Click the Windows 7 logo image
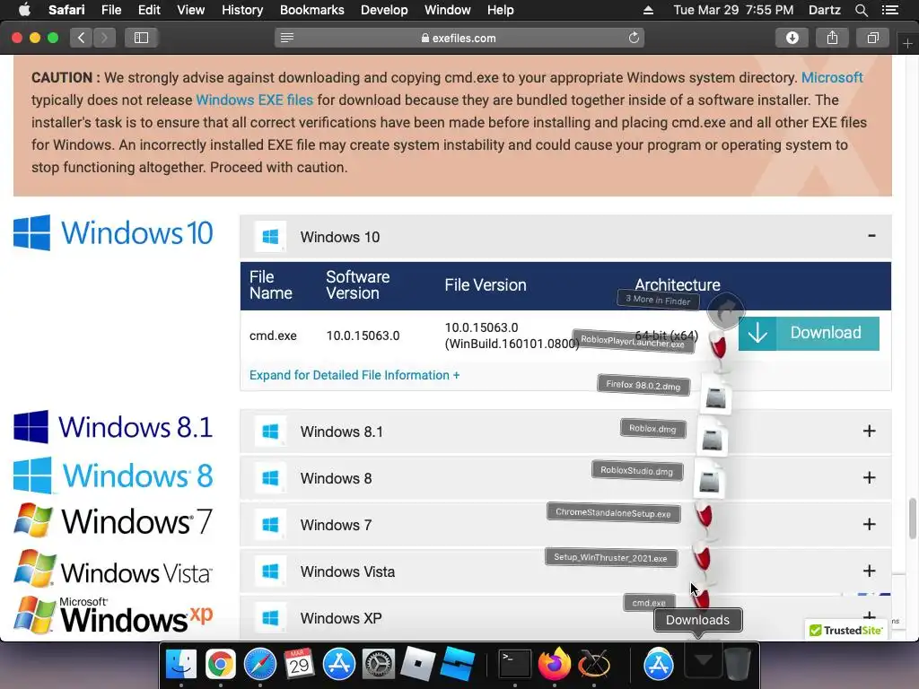Screen dimensions: 919x689 coord(113,521)
